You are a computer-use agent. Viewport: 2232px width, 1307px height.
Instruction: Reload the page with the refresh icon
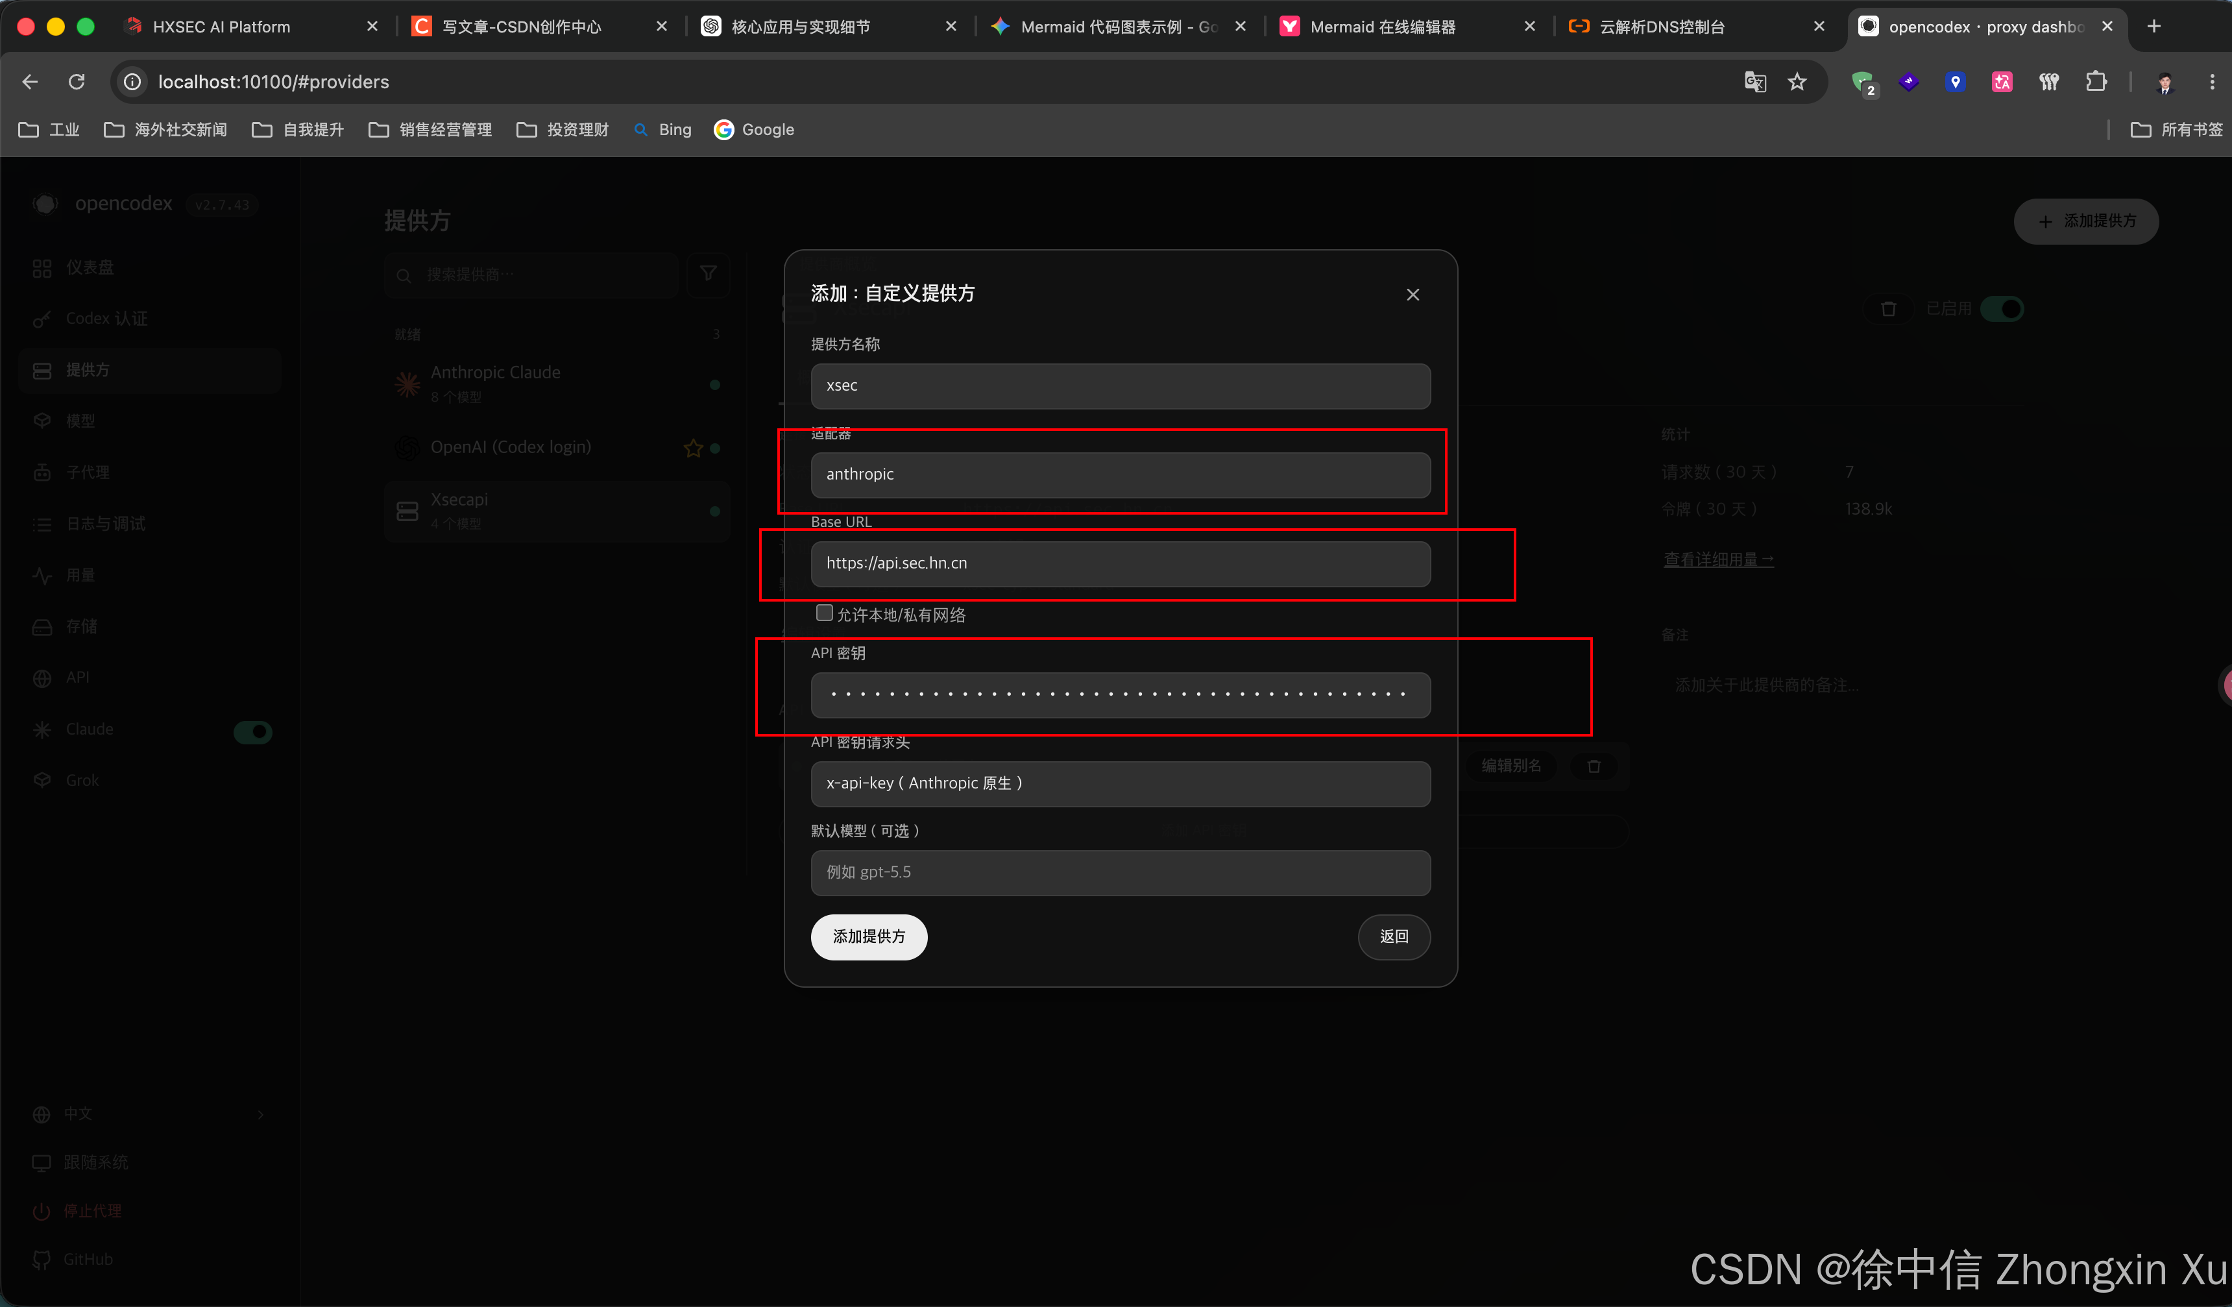click(x=77, y=82)
